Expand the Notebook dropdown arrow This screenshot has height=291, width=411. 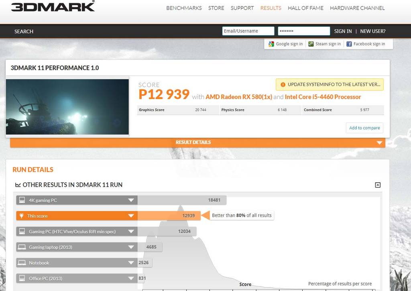131,263
